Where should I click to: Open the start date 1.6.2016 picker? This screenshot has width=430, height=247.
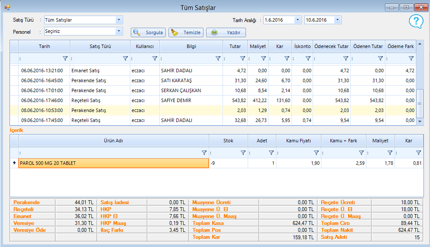[297, 20]
